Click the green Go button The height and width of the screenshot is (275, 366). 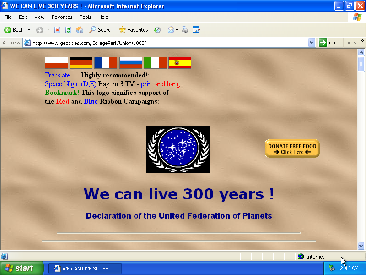pos(327,43)
